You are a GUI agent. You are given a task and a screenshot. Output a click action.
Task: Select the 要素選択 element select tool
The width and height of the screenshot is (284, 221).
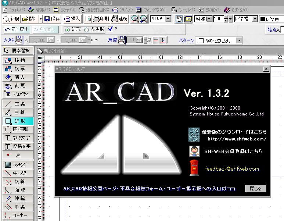click(x=18, y=51)
